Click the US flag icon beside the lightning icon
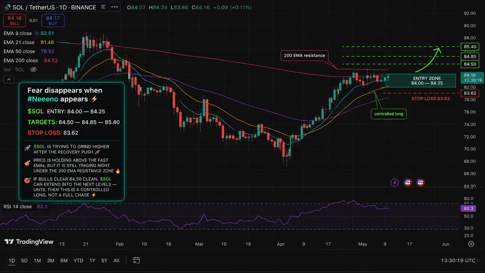This screenshot has width=485, height=273. click(408, 182)
